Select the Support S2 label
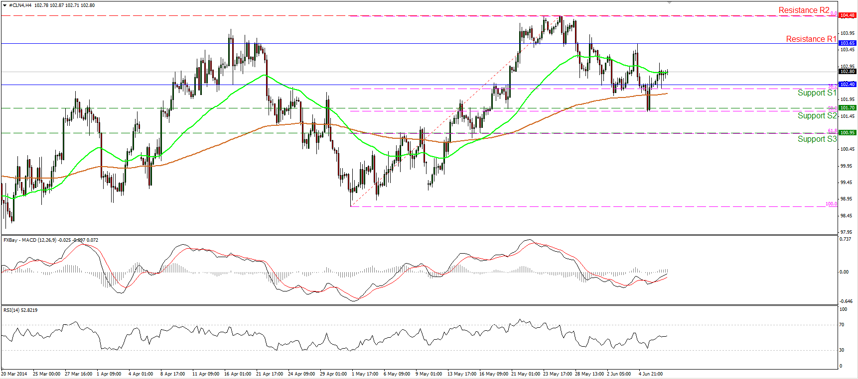The height and width of the screenshot is (379, 858). click(x=817, y=116)
